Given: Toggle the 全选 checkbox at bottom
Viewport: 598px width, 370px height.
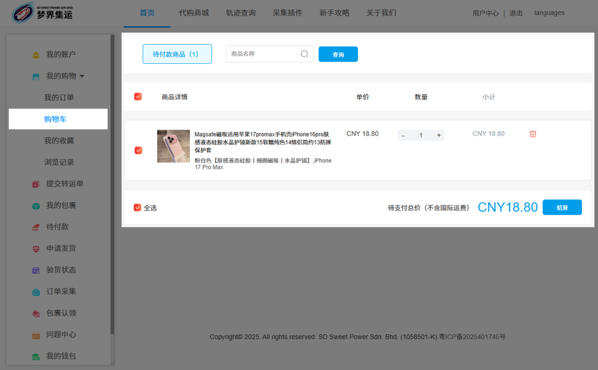Looking at the screenshot, I should pyautogui.click(x=138, y=208).
